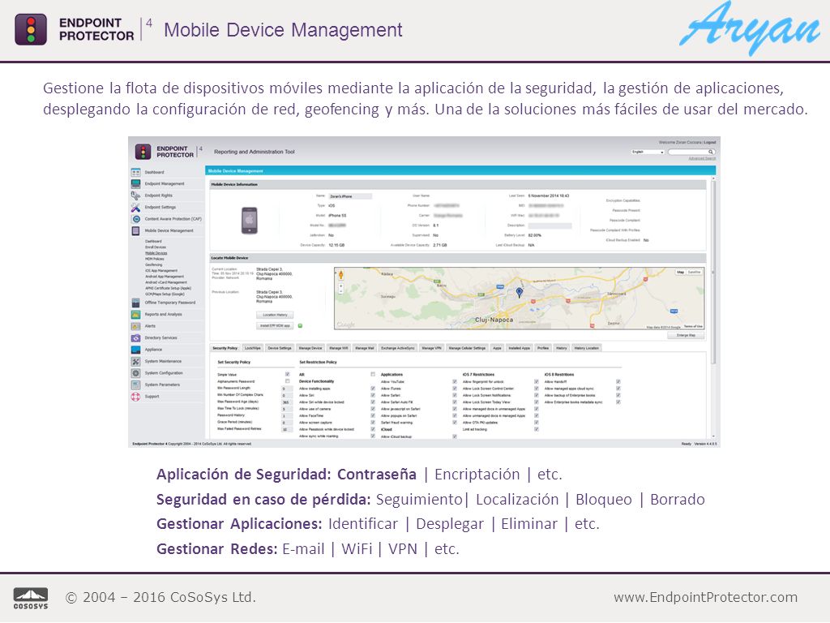This screenshot has height=623, width=830.
Task: Open the Device Settings tab
Action: [x=280, y=348]
